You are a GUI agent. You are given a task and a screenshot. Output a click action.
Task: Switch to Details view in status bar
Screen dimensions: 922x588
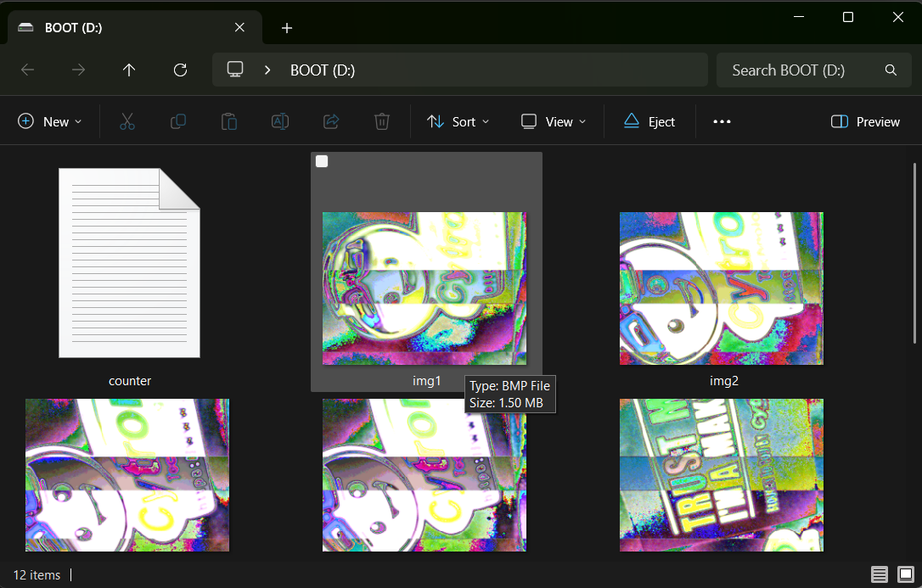pyautogui.click(x=879, y=574)
